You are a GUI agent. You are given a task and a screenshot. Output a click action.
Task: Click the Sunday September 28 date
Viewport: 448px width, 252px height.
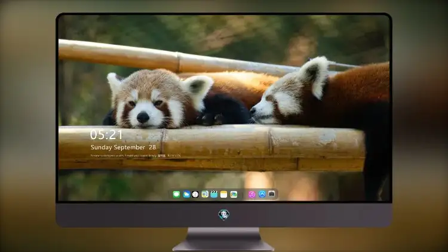[x=123, y=147]
